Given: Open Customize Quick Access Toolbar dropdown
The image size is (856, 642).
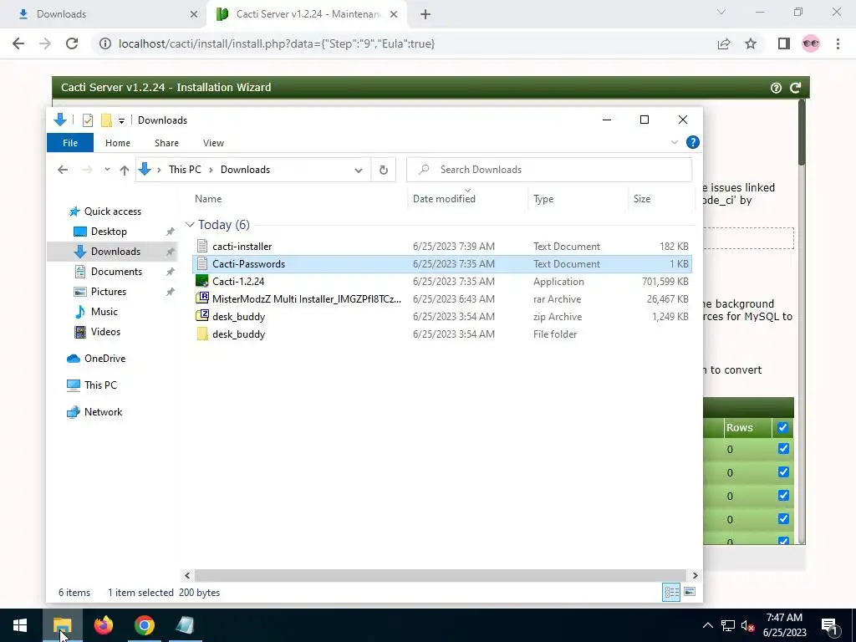Looking at the screenshot, I should (x=121, y=120).
